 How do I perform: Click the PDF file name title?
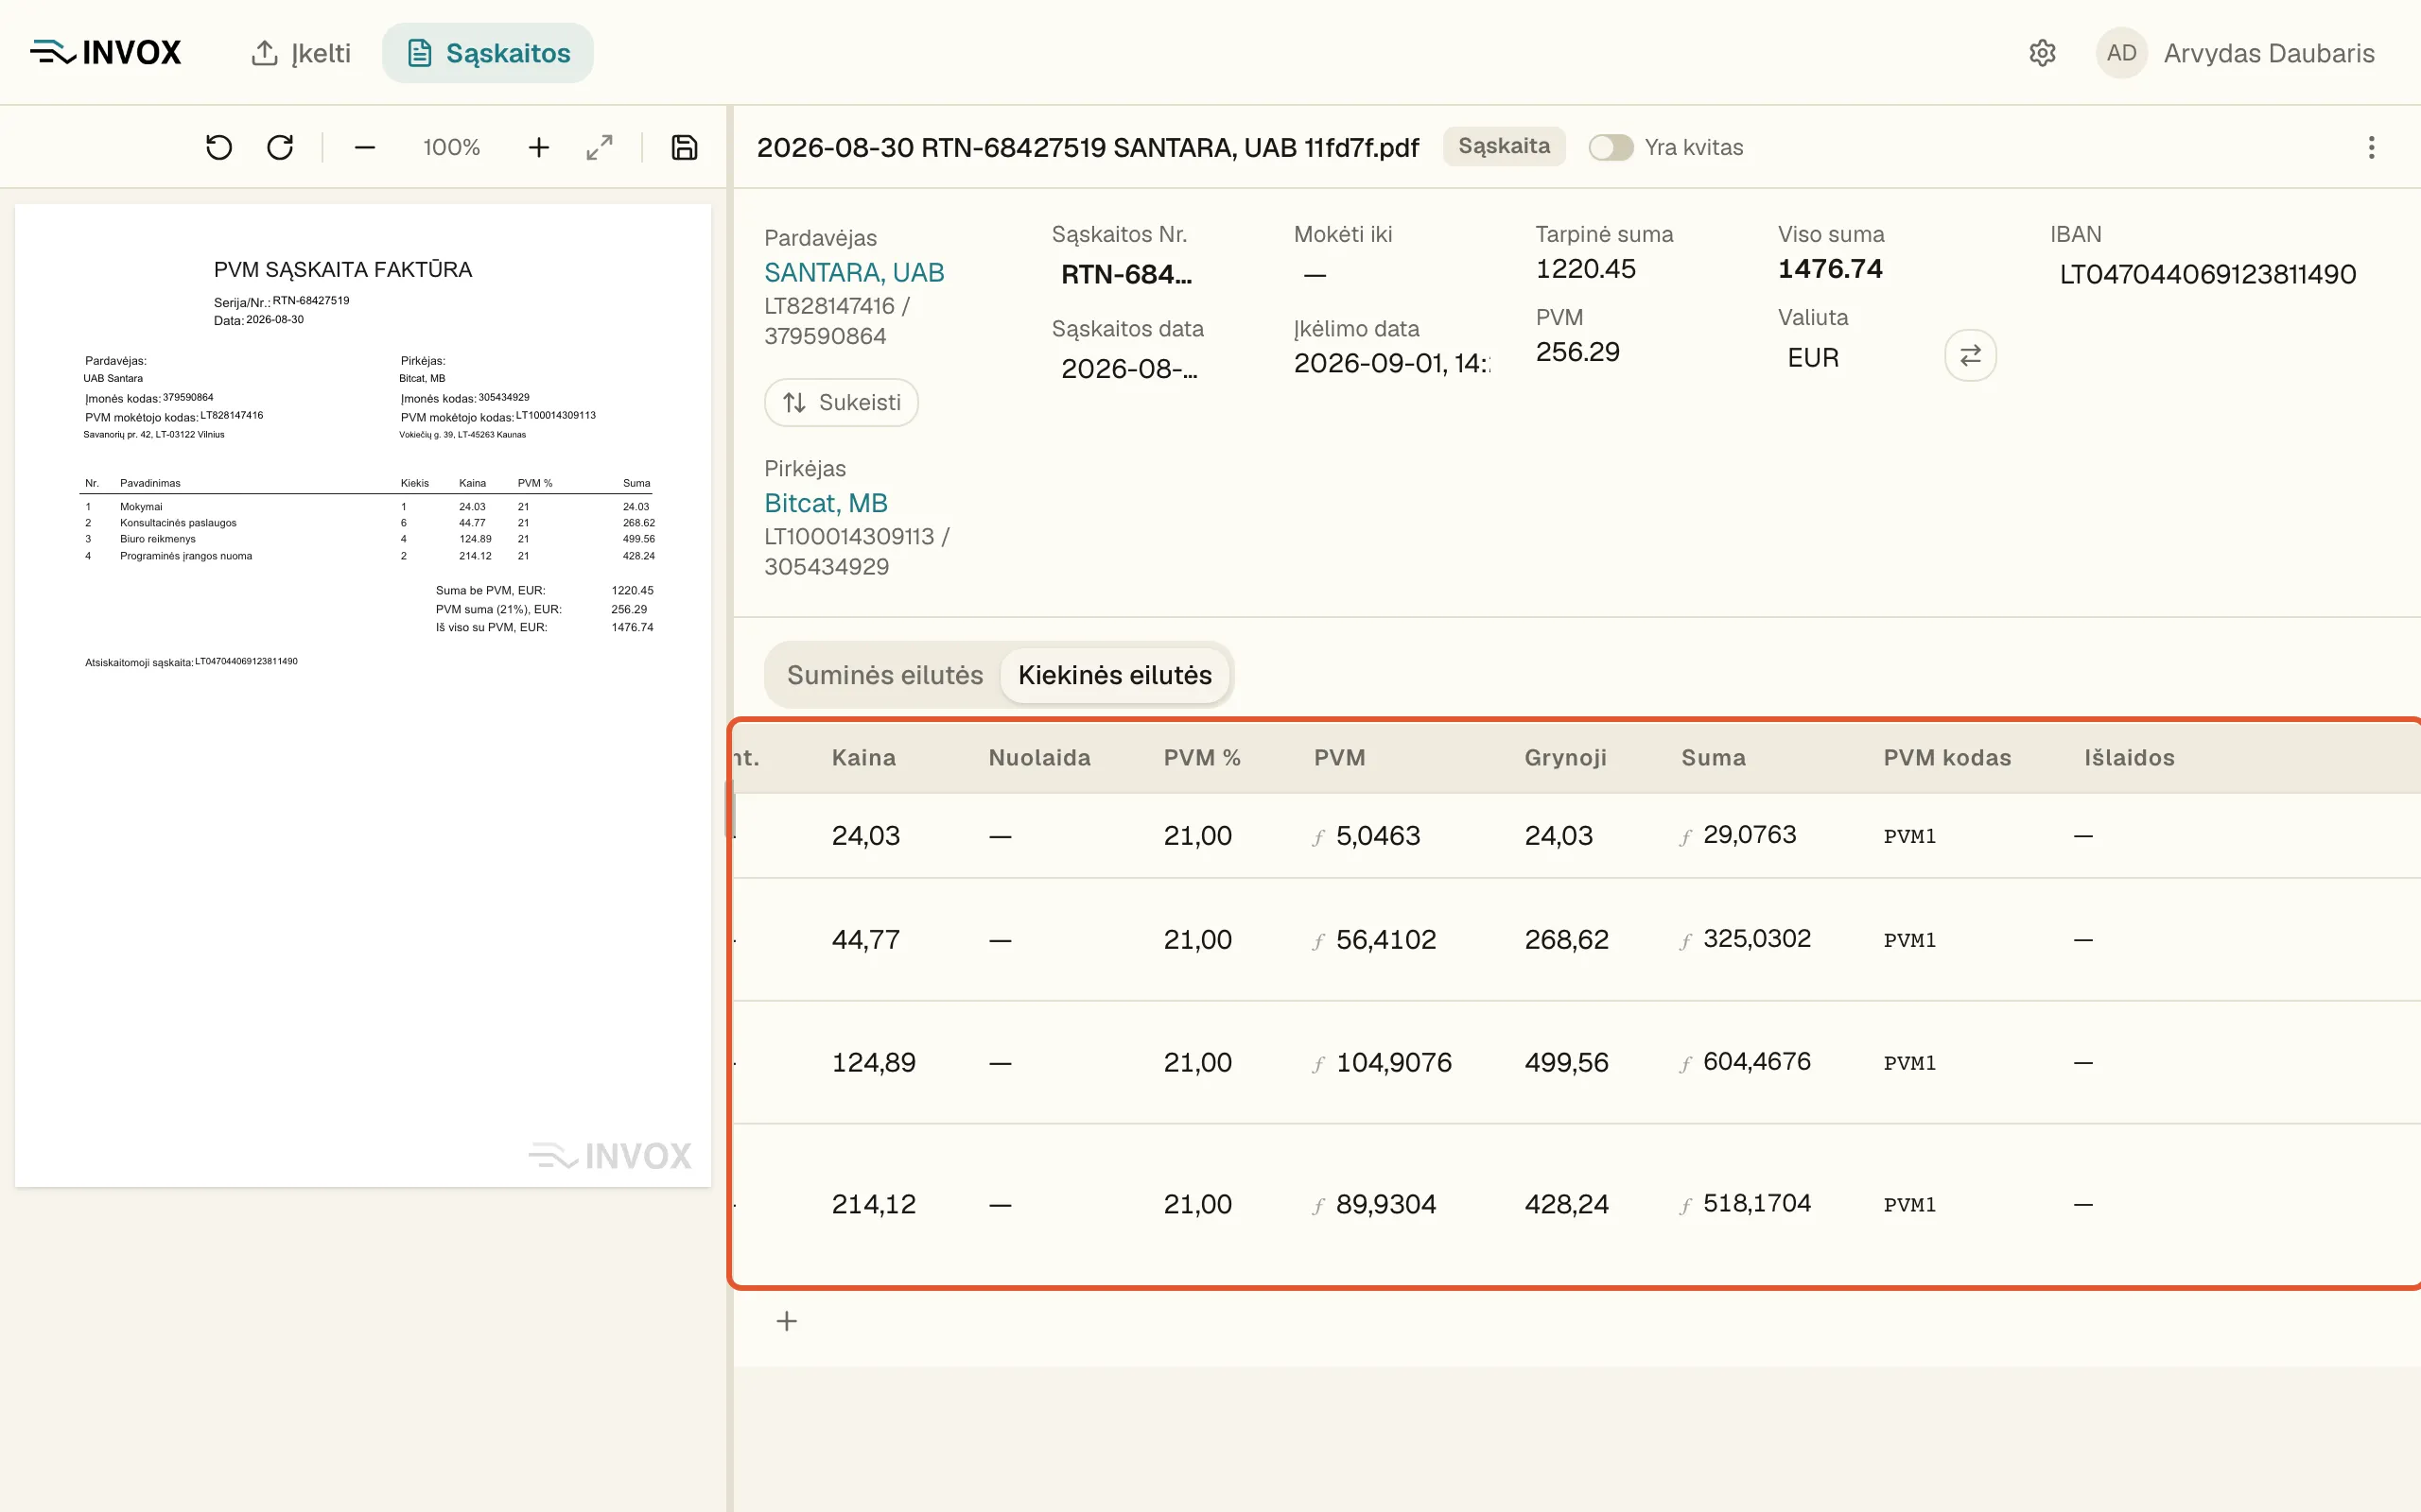pos(1088,148)
